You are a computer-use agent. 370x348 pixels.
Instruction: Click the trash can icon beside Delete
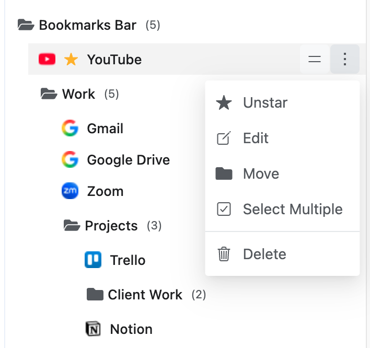pyautogui.click(x=224, y=254)
